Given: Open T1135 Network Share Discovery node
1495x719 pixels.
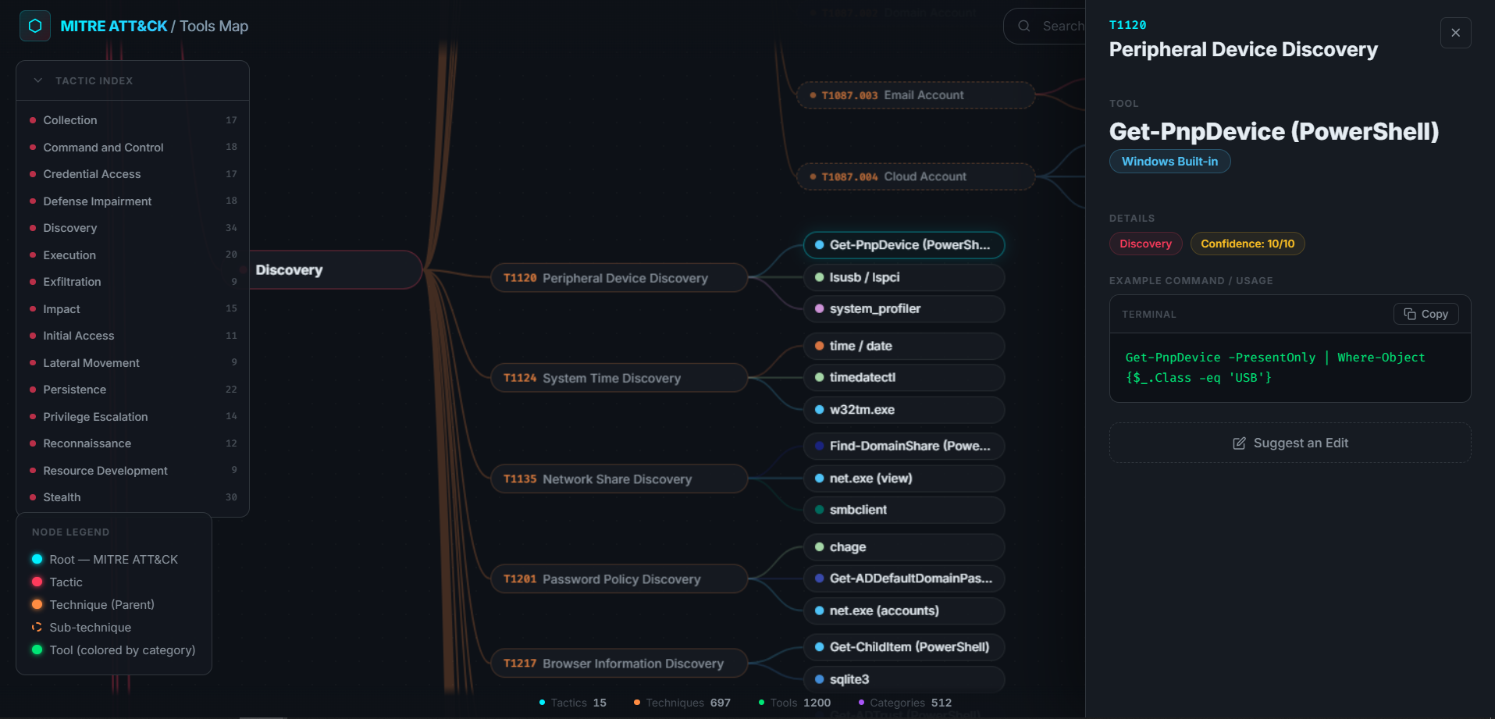Looking at the screenshot, I should (619, 479).
